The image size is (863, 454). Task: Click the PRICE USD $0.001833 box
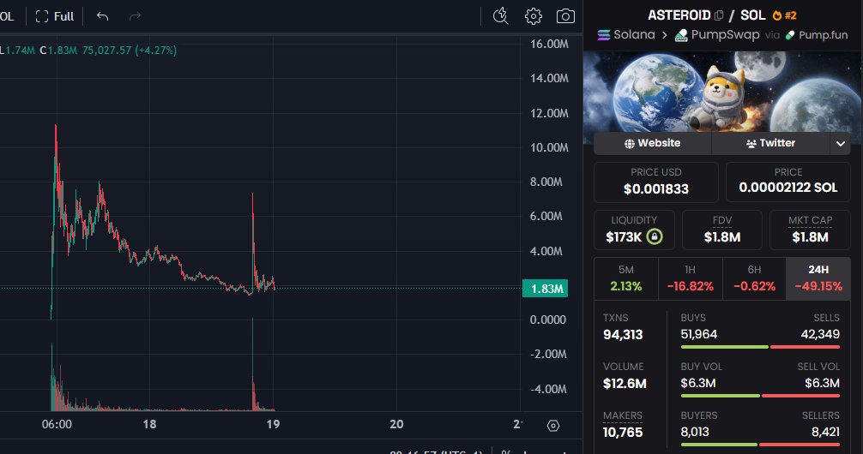tap(656, 182)
